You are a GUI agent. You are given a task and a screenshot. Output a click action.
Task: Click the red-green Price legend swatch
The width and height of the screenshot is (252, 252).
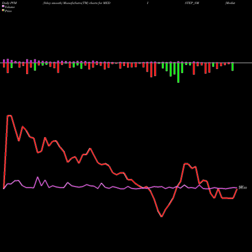tap(3, 11)
